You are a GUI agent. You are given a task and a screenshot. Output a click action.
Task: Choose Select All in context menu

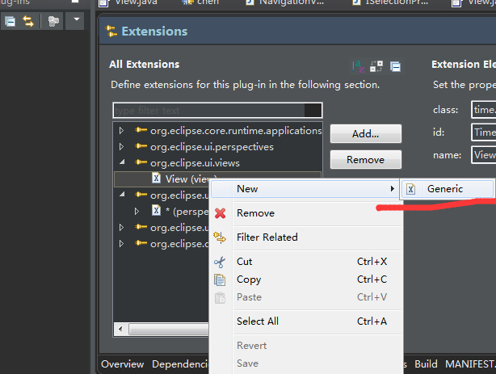(258, 321)
